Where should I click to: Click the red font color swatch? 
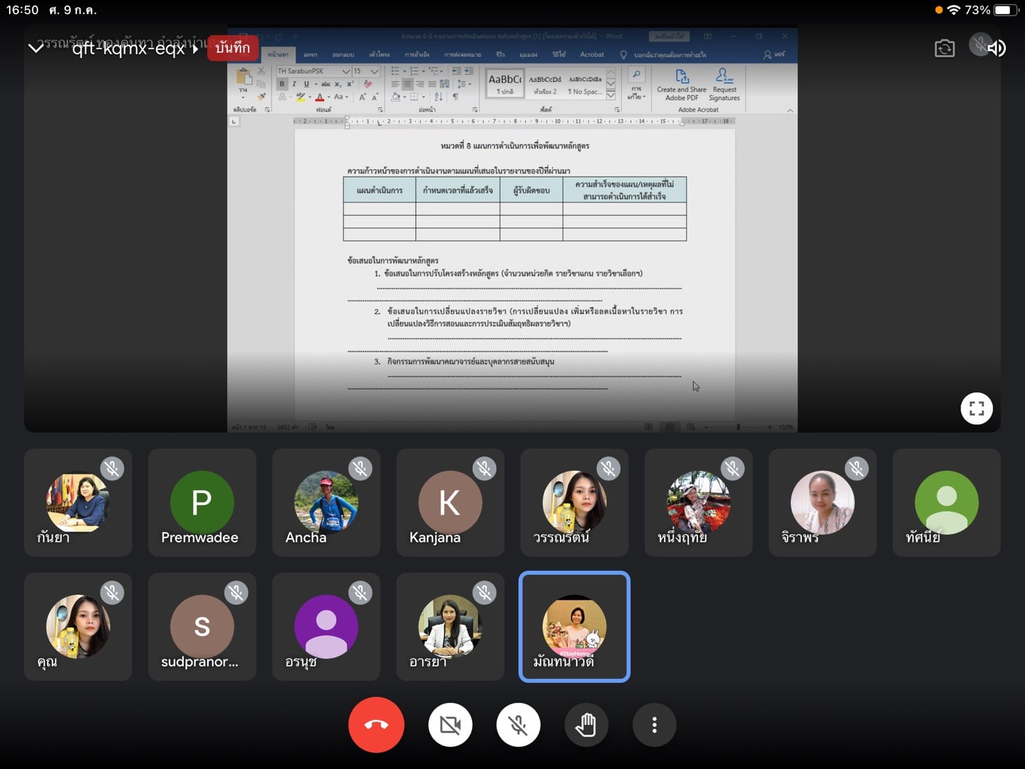(x=319, y=98)
